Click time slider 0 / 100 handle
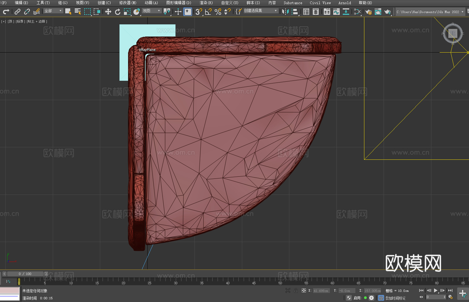 [x=25, y=274]
